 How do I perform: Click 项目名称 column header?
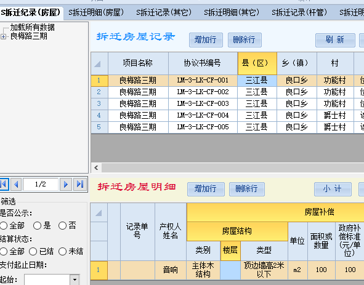click(138, 63)
